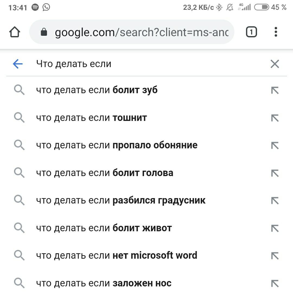
Task: Tap the WhatsApp notification icon in status bar
Action: (x=46, y=7)
